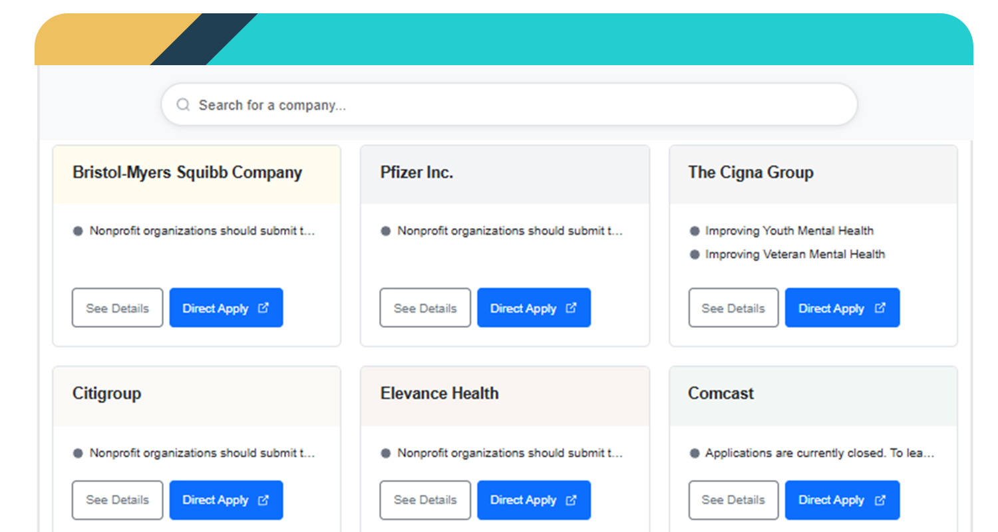The image size is (998, 532).
Task: Click Improving Veteran Mental Health bullet item
Action: 795,254
